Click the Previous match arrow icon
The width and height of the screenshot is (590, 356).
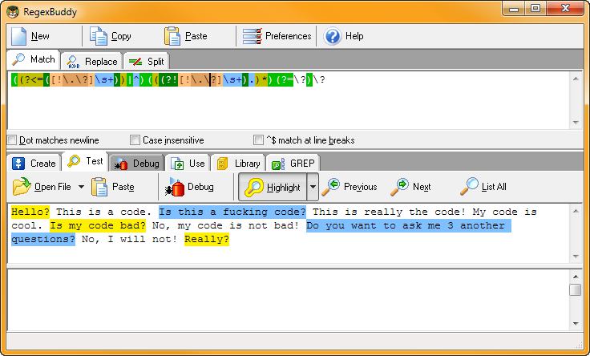pos(331,187)
